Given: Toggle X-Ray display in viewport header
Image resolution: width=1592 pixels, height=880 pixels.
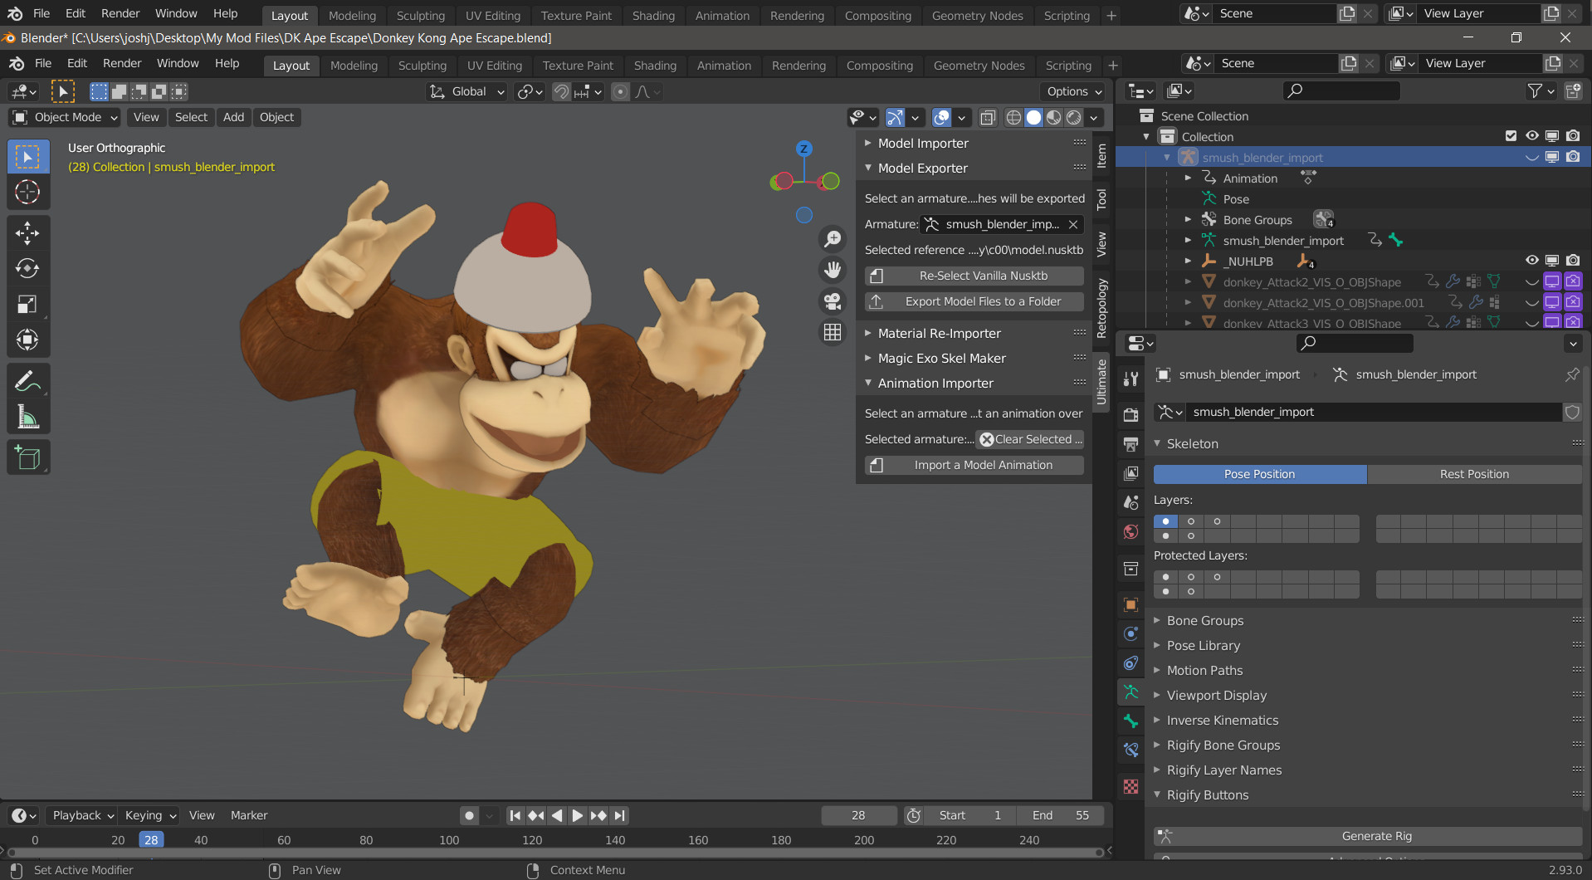Looking at the screenshot, I should tap(988, 117).
